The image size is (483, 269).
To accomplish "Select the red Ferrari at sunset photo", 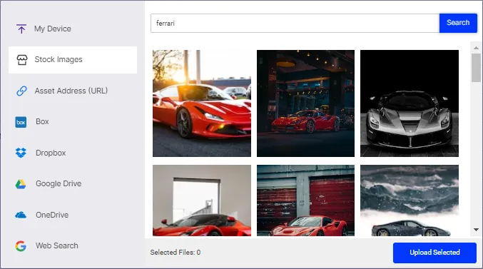I will click(202, 103).
